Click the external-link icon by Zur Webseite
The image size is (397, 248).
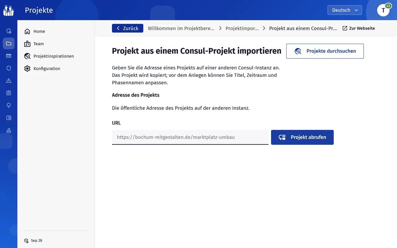(x=345, y=28)
